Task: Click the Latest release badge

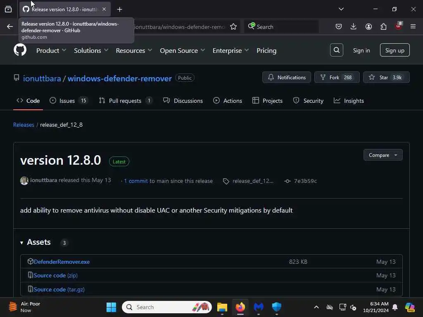Action: 119,162
